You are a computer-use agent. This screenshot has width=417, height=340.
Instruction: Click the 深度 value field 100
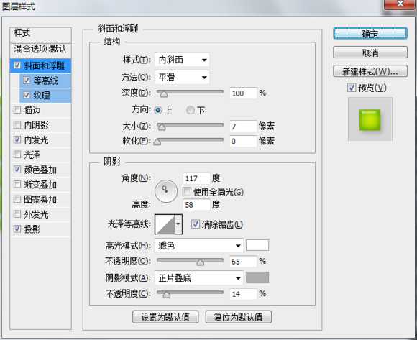click(243, 93)
